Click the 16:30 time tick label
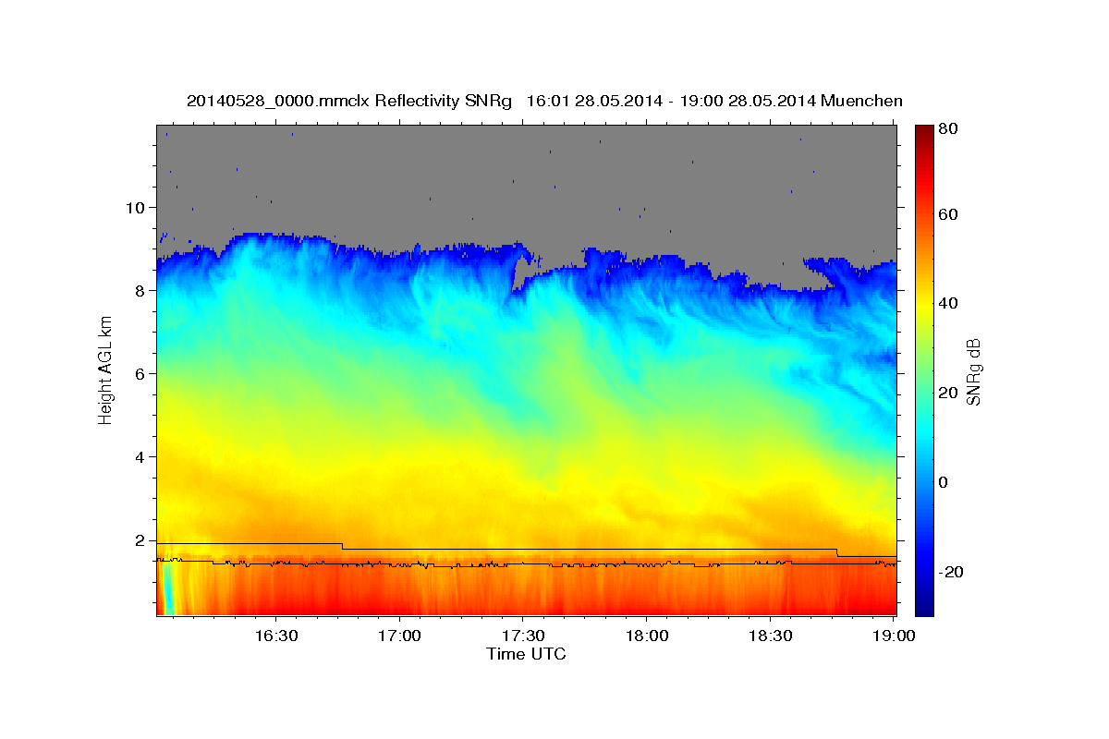Screen dimensions: 1109x739 [x=276, y=636]
